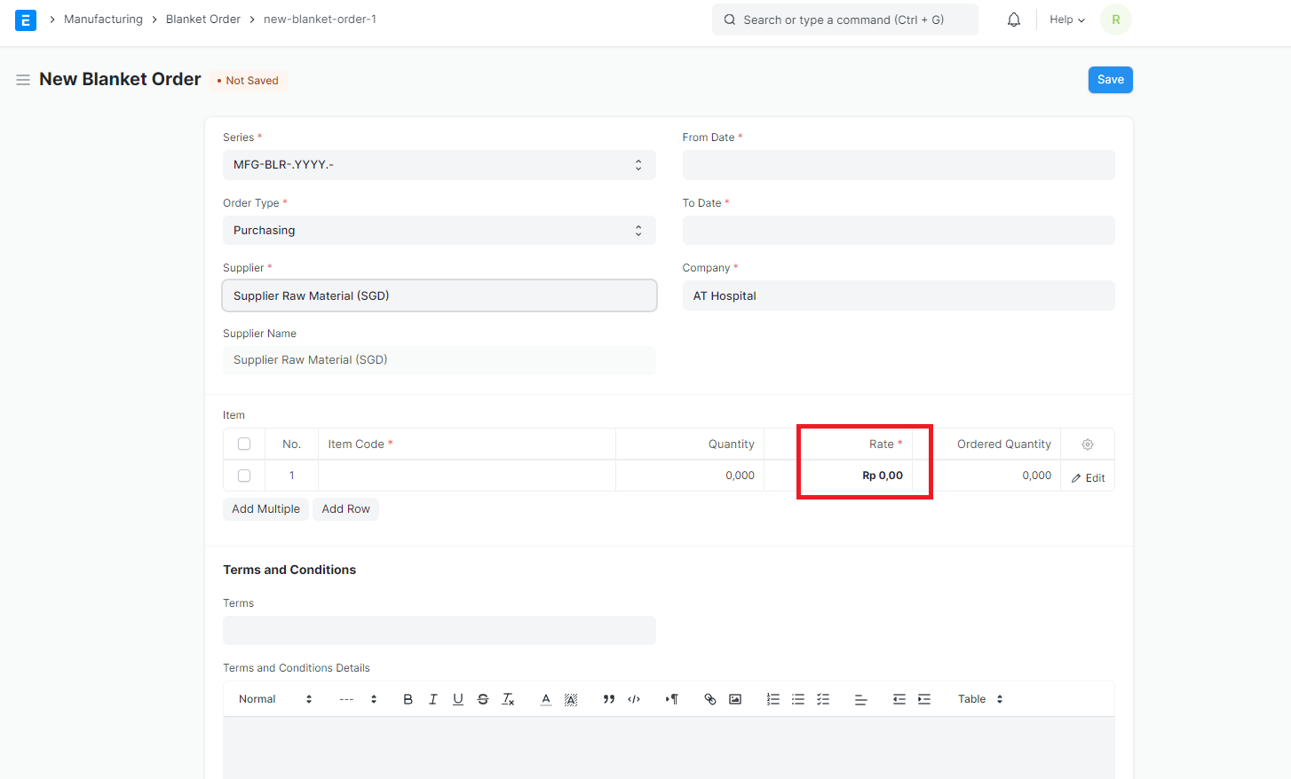Open the Normal heading style dropdown
The width and height of the screenshot is (1291, 779).
[x=275, y=699]
